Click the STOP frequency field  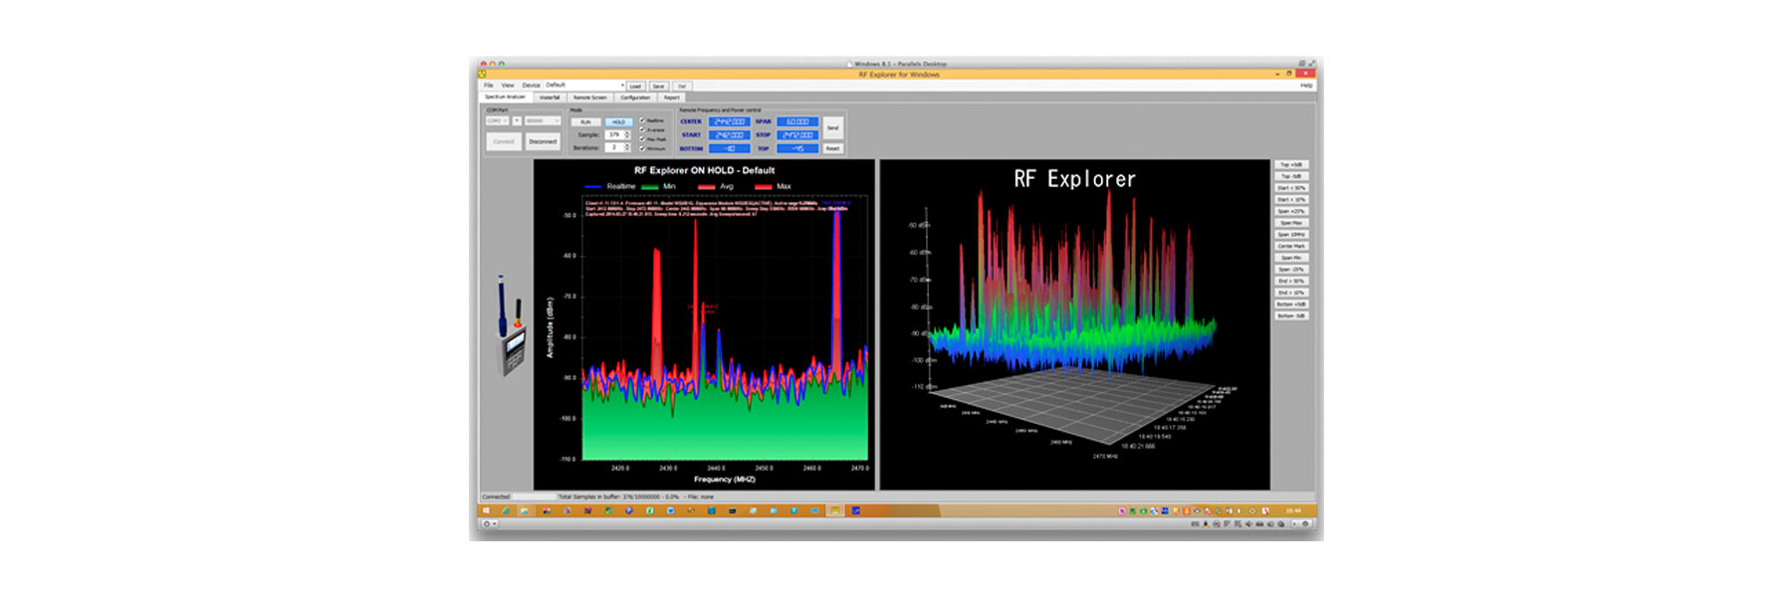click(797, 134)
